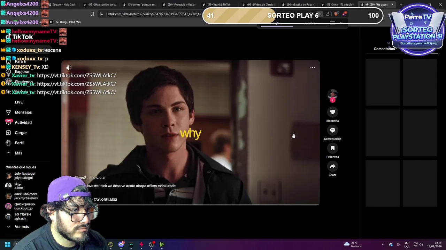Click the microphone tray icon
Viewport: 446px width, 250px height.
point(398,244)
